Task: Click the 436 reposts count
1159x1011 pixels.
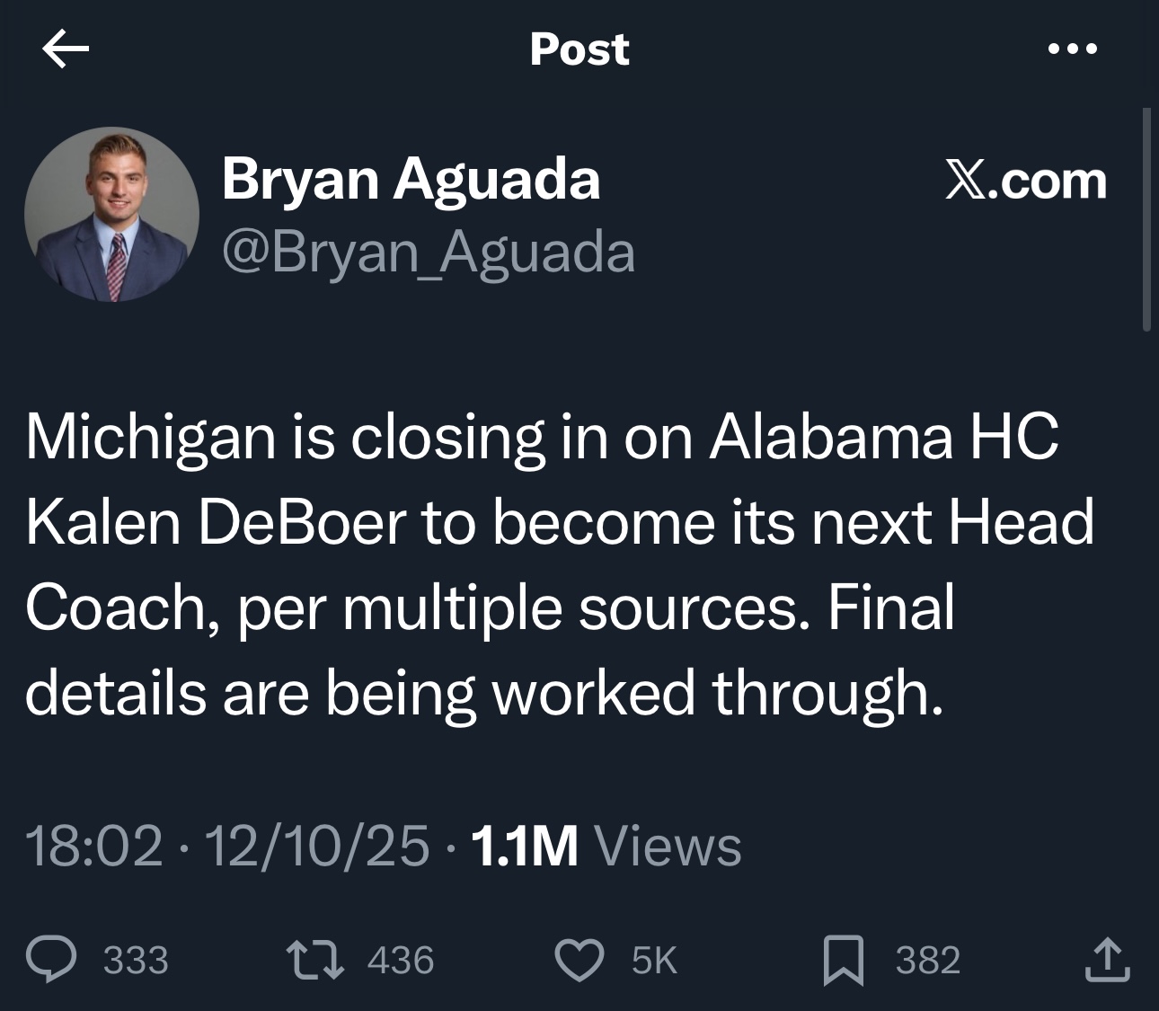Action: point(401,961)
